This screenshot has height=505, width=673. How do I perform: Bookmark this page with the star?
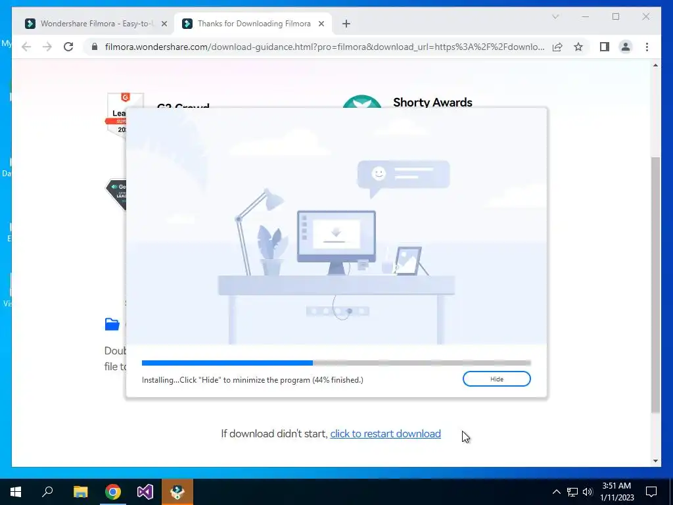pos(578,47)
